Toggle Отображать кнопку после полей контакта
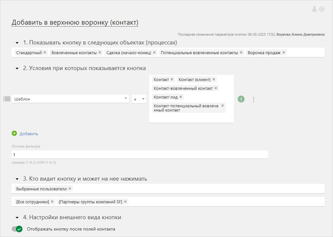333x237 pixels. [x=17, y=229]
